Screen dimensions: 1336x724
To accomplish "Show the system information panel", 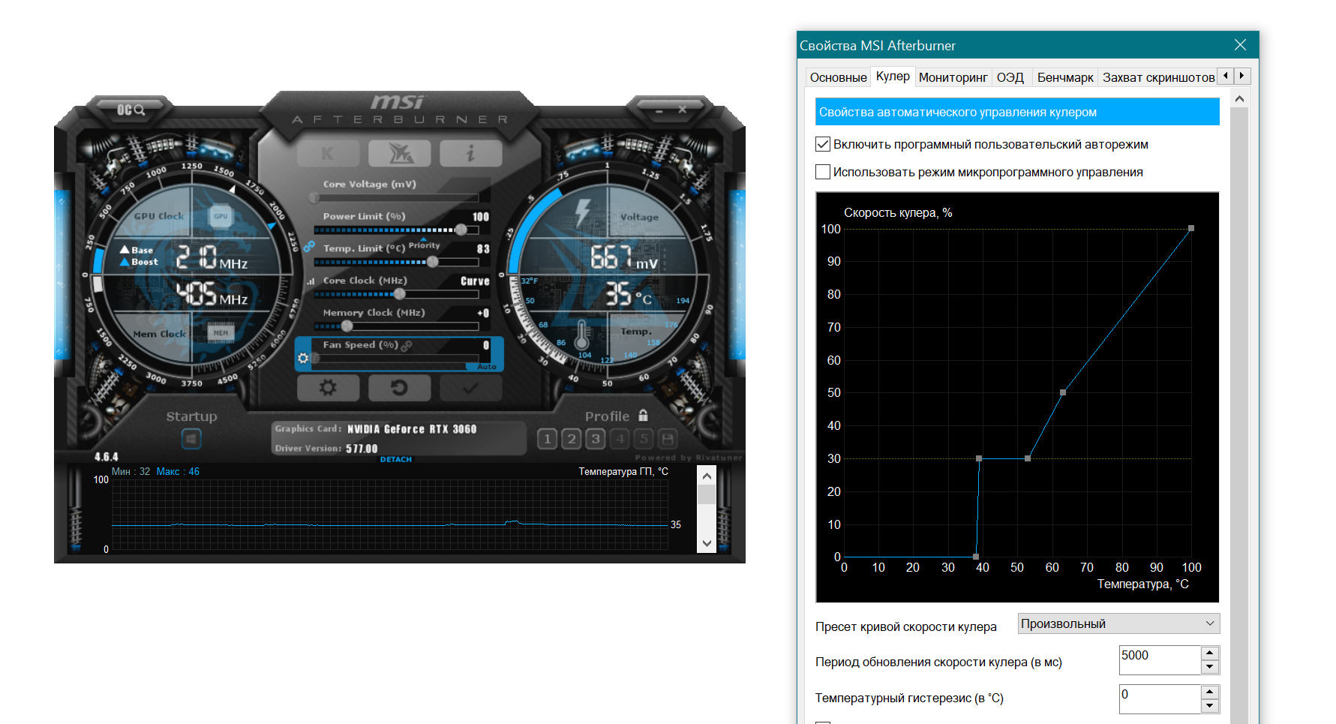I will (470, 154).
